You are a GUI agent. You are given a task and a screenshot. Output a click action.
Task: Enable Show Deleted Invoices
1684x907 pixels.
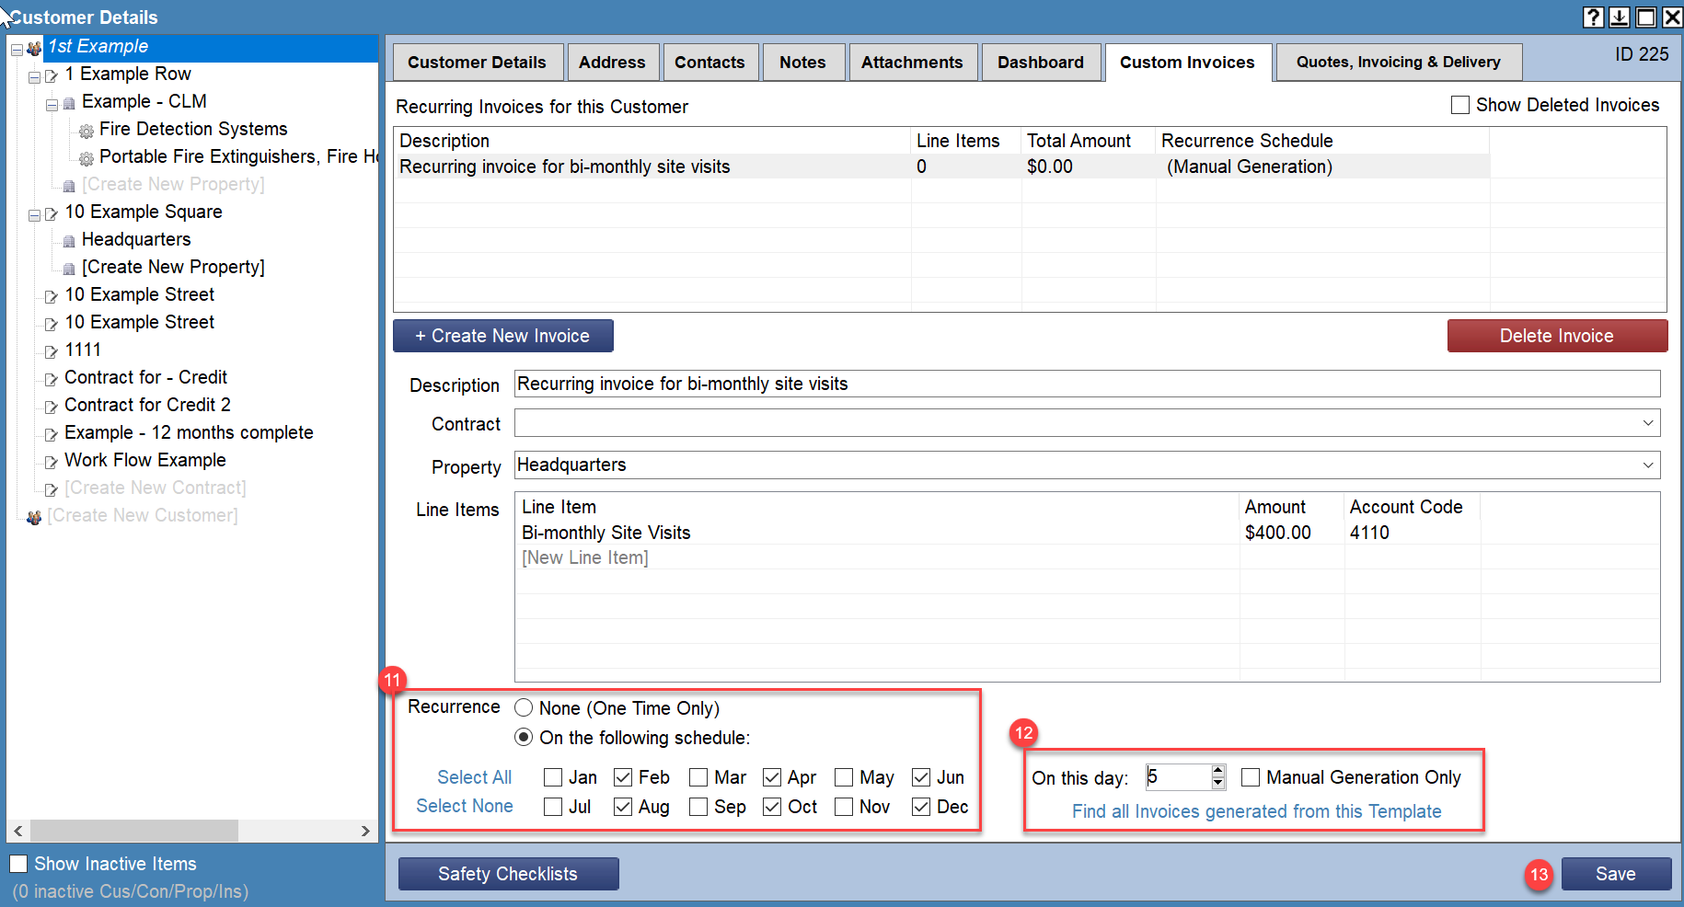coord(1459,105)
